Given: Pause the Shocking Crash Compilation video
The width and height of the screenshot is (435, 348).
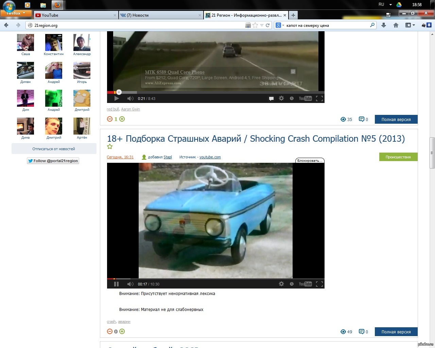Looking at the screenshot, I should pos(116,284).
